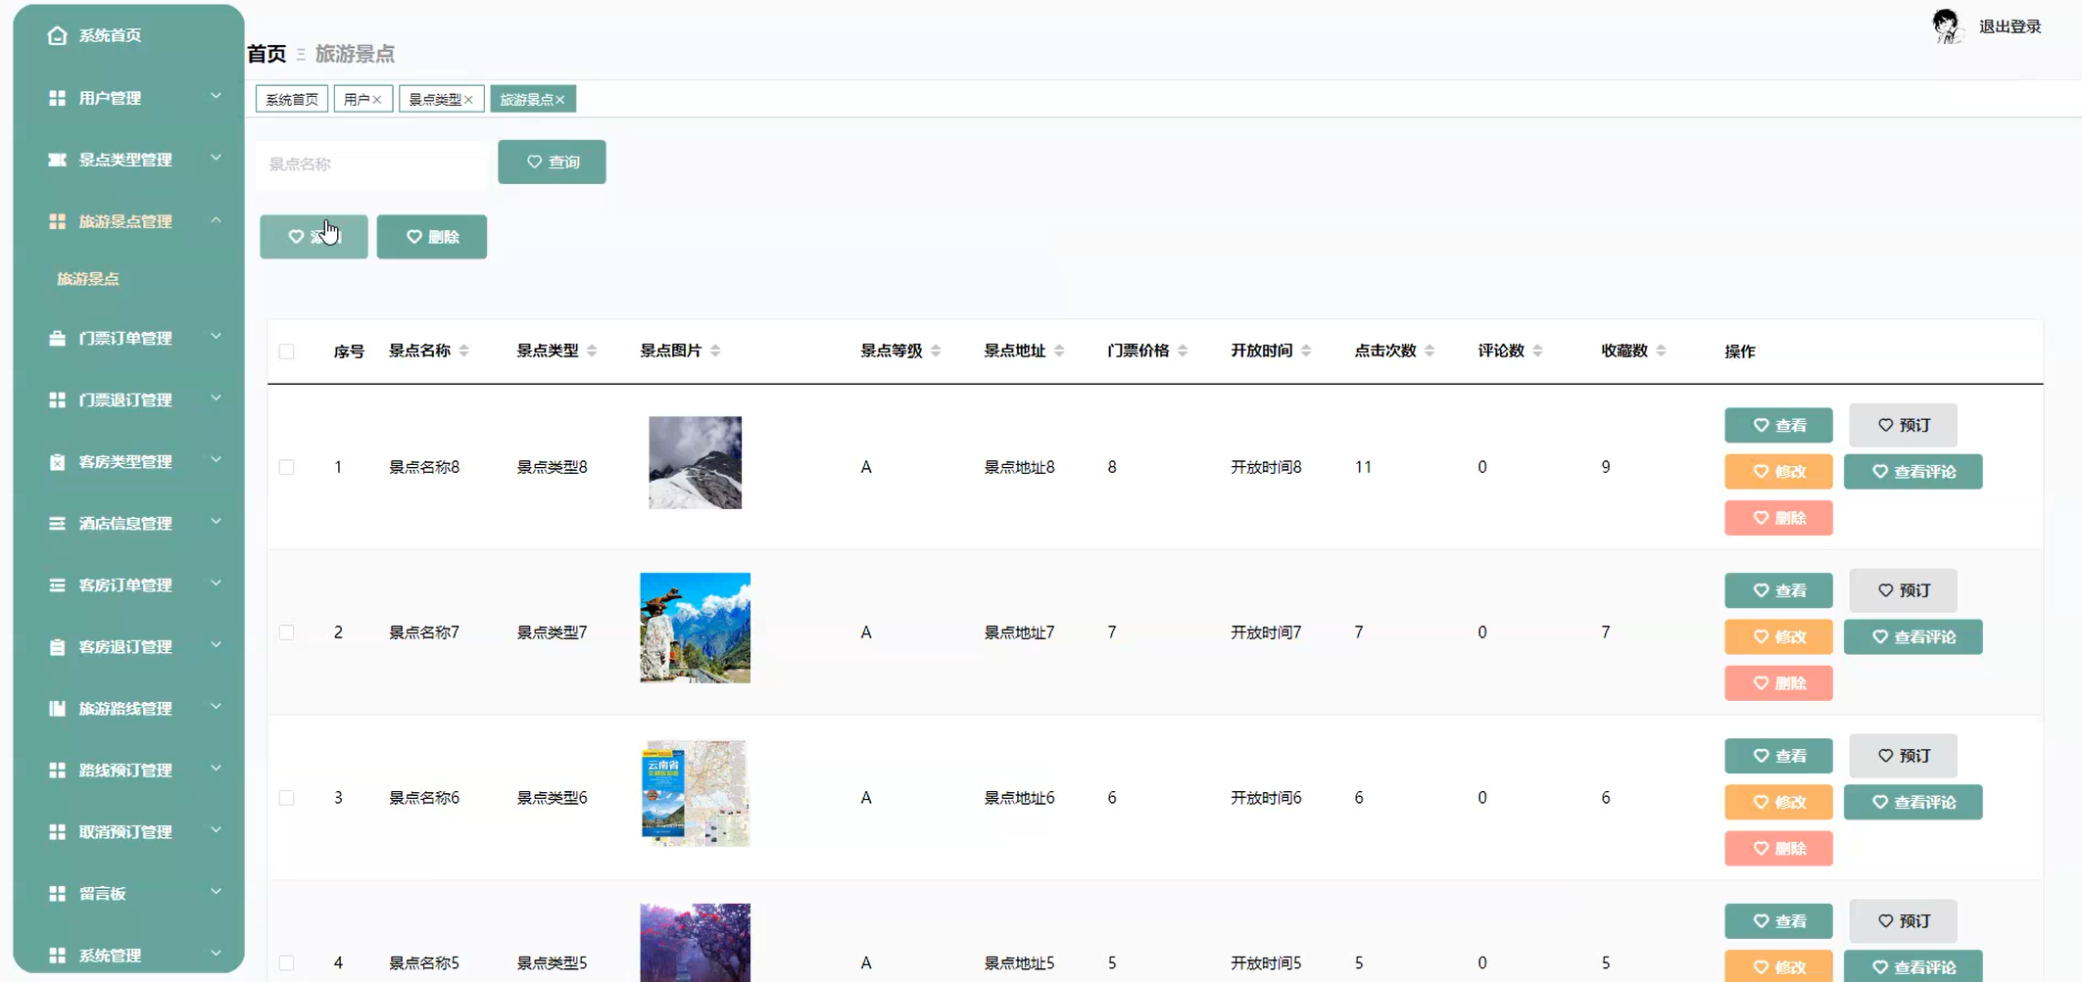The image size is (2082, 982).
Task: Open the 取消预订管理 sidebar menu
Action: point(127,831)
